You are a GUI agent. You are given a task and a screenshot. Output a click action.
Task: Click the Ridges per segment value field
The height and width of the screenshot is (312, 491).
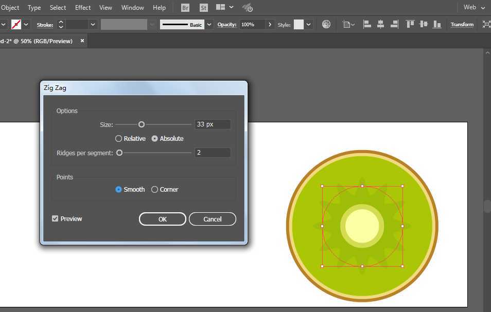(213, 153)
